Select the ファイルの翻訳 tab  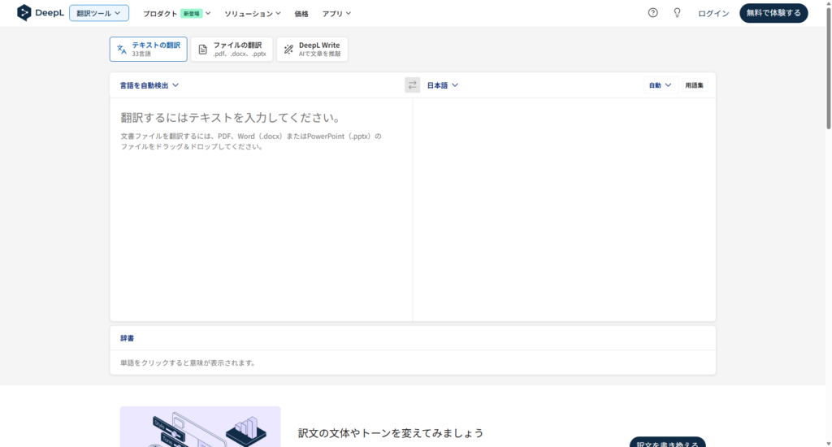(x=232, y=49)
